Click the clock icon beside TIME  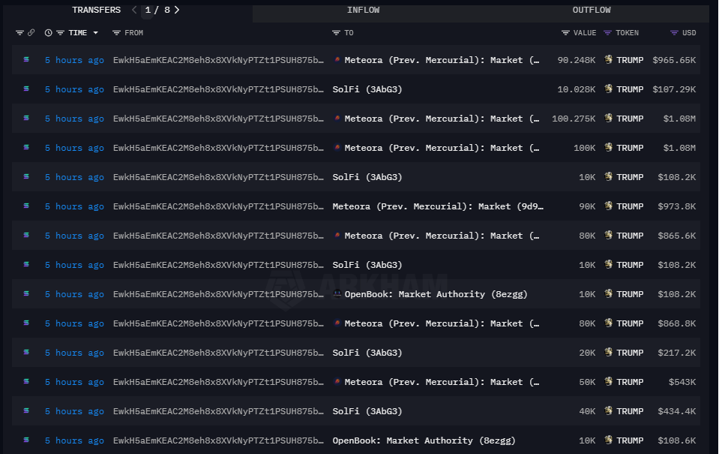point(49,33)
